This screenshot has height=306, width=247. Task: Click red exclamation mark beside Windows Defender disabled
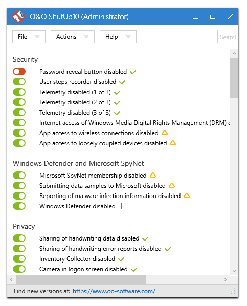pyautogui.click(x=121, y=206)
